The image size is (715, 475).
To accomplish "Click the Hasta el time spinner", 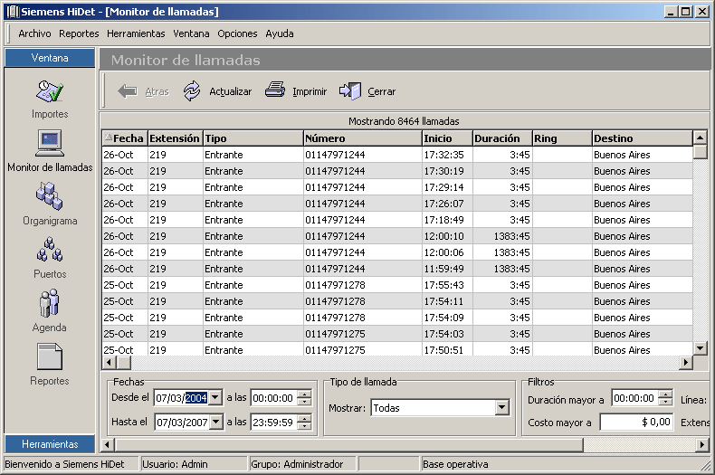I will 304,423.
